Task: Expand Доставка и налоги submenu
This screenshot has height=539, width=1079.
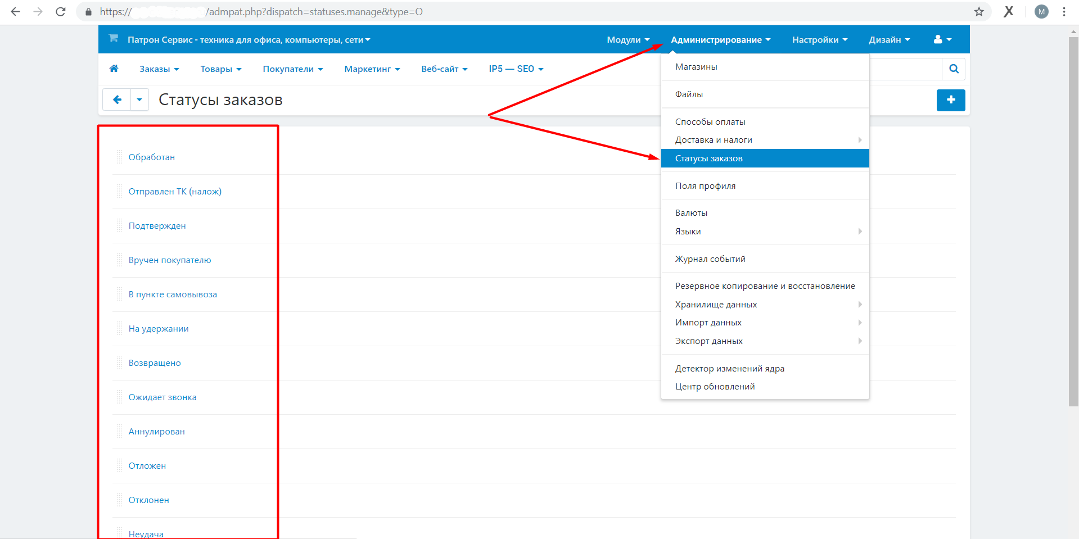Action: pos(765,139)
